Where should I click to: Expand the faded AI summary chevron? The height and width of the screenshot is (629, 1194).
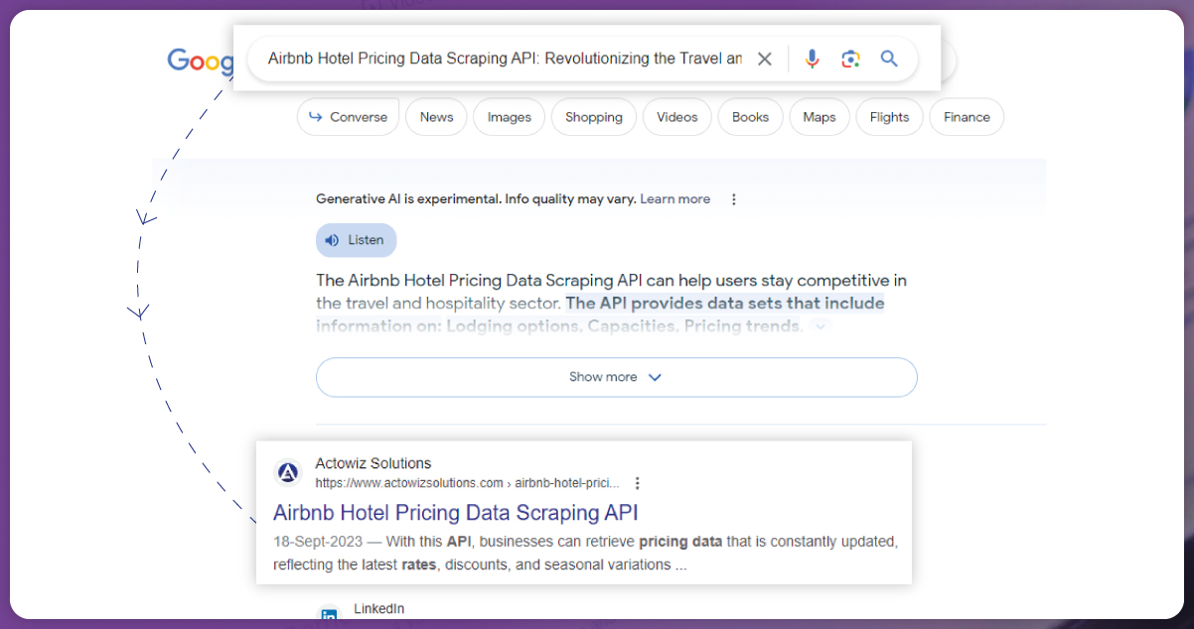(x=821, y=326)
